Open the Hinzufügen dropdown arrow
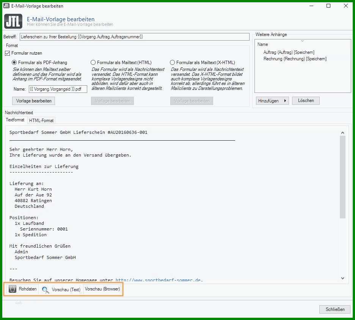Viewport: 355px width, 320px height. 285,101
